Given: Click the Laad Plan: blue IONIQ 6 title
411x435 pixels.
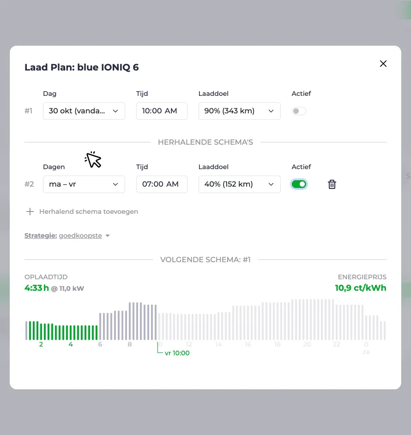Looking at the screenshot, I should coord(81,67).
